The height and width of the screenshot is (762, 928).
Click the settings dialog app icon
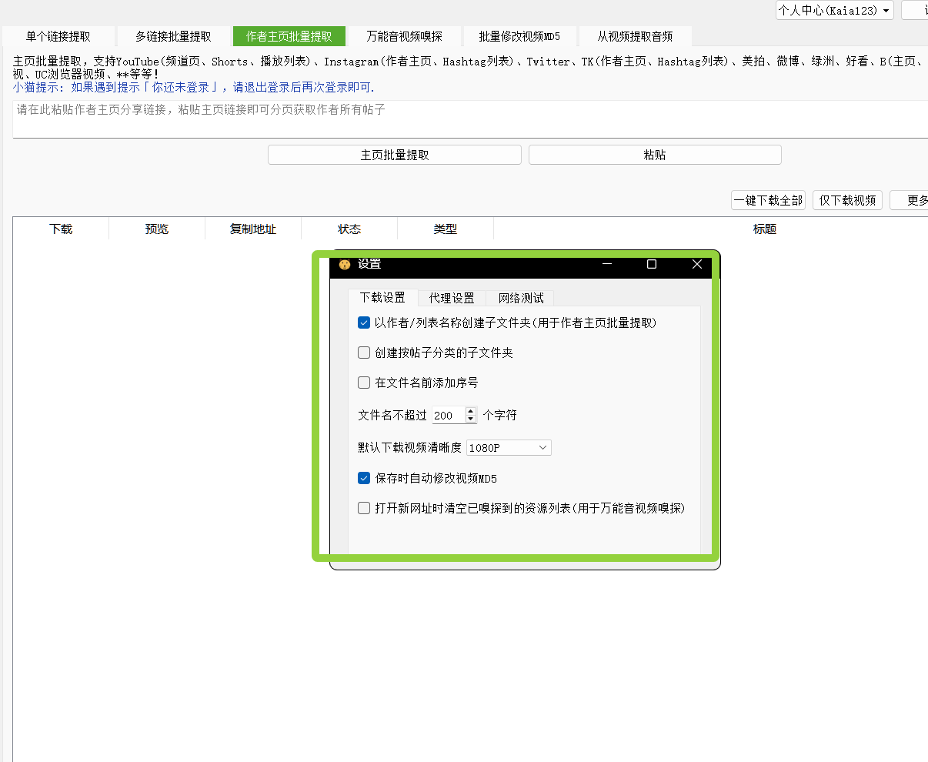click(x=345, y=264)
